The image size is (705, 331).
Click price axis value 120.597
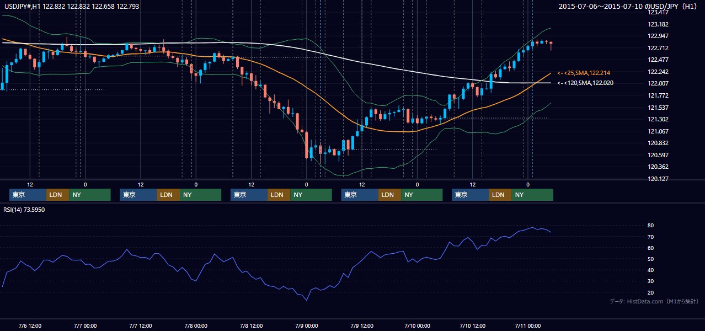(x=658, y=155)
